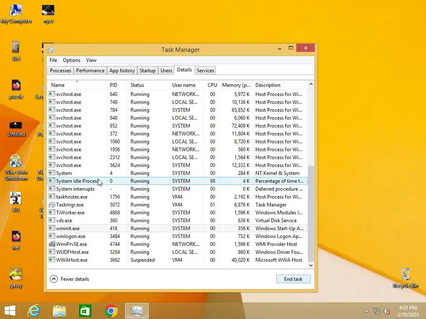The image size is (426, 319).
Task: Click the taskbar clock showing 4:55 PM
Action: coord(408,311)
